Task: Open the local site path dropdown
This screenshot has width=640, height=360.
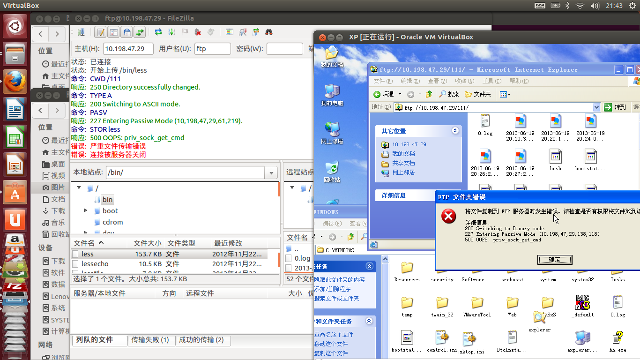Action: pyautogui.click(x=271, y=172)
